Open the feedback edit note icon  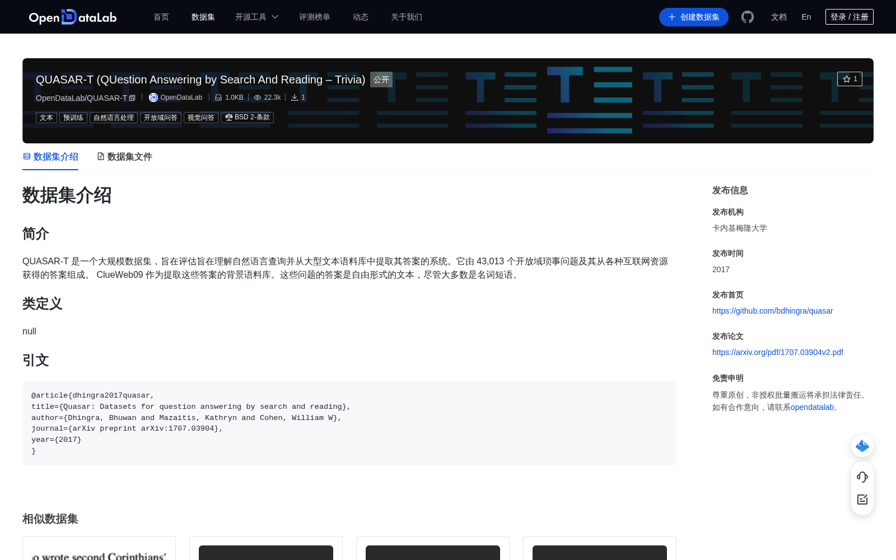862,500
